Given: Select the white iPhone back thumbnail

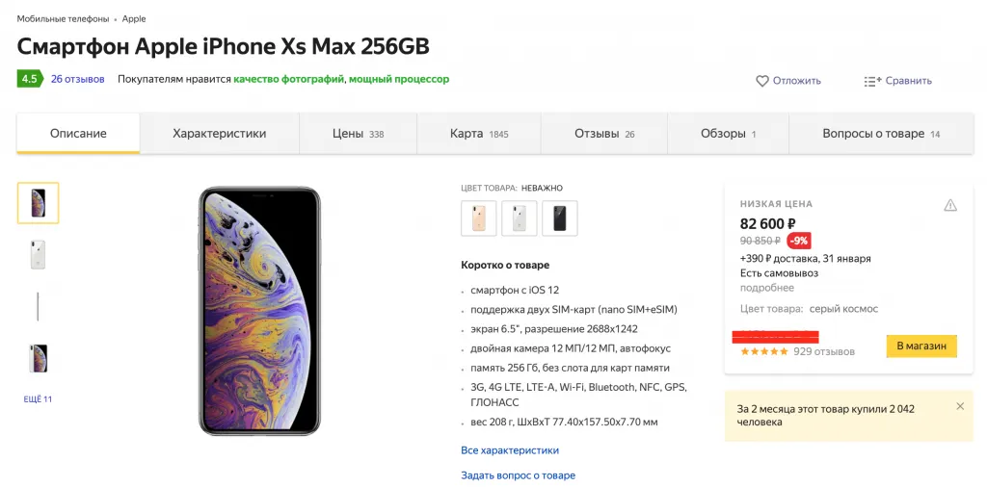Looking at the screenshot, I should (x=38, y=255).
